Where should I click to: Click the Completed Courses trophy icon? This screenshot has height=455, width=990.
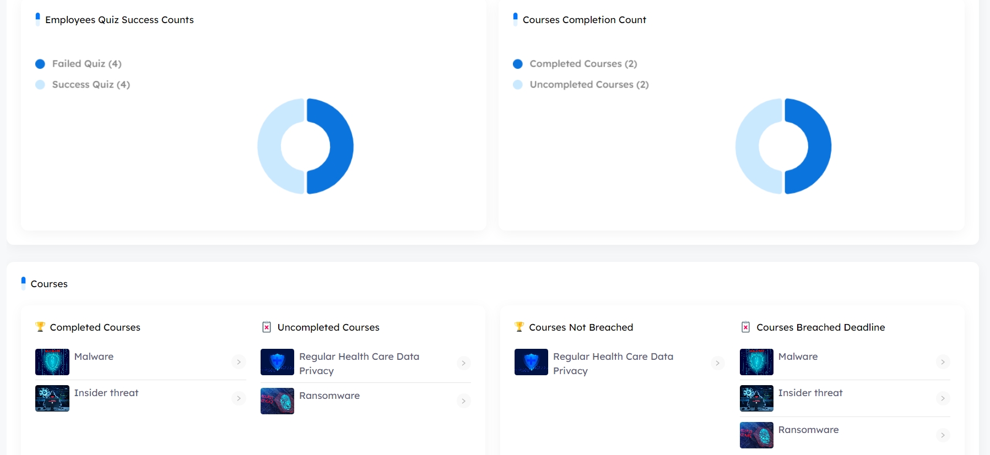[x=40, y=327]
